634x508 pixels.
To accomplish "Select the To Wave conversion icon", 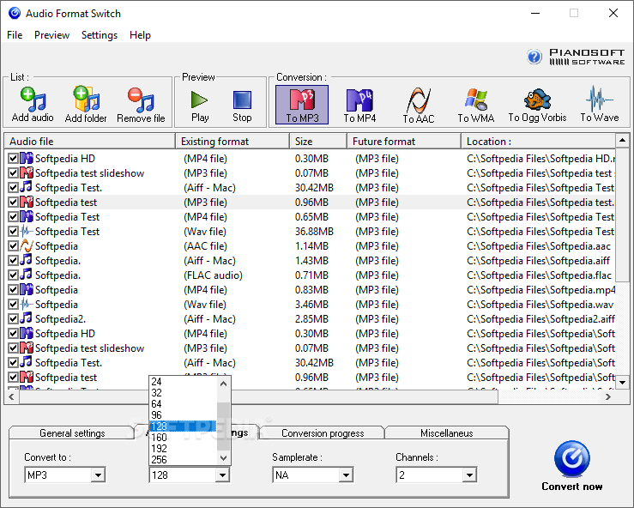I will click(600, 105).
